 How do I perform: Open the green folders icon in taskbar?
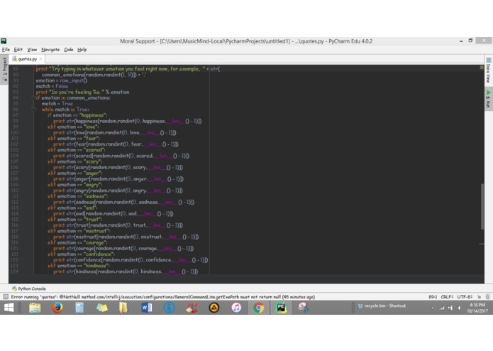102,308
